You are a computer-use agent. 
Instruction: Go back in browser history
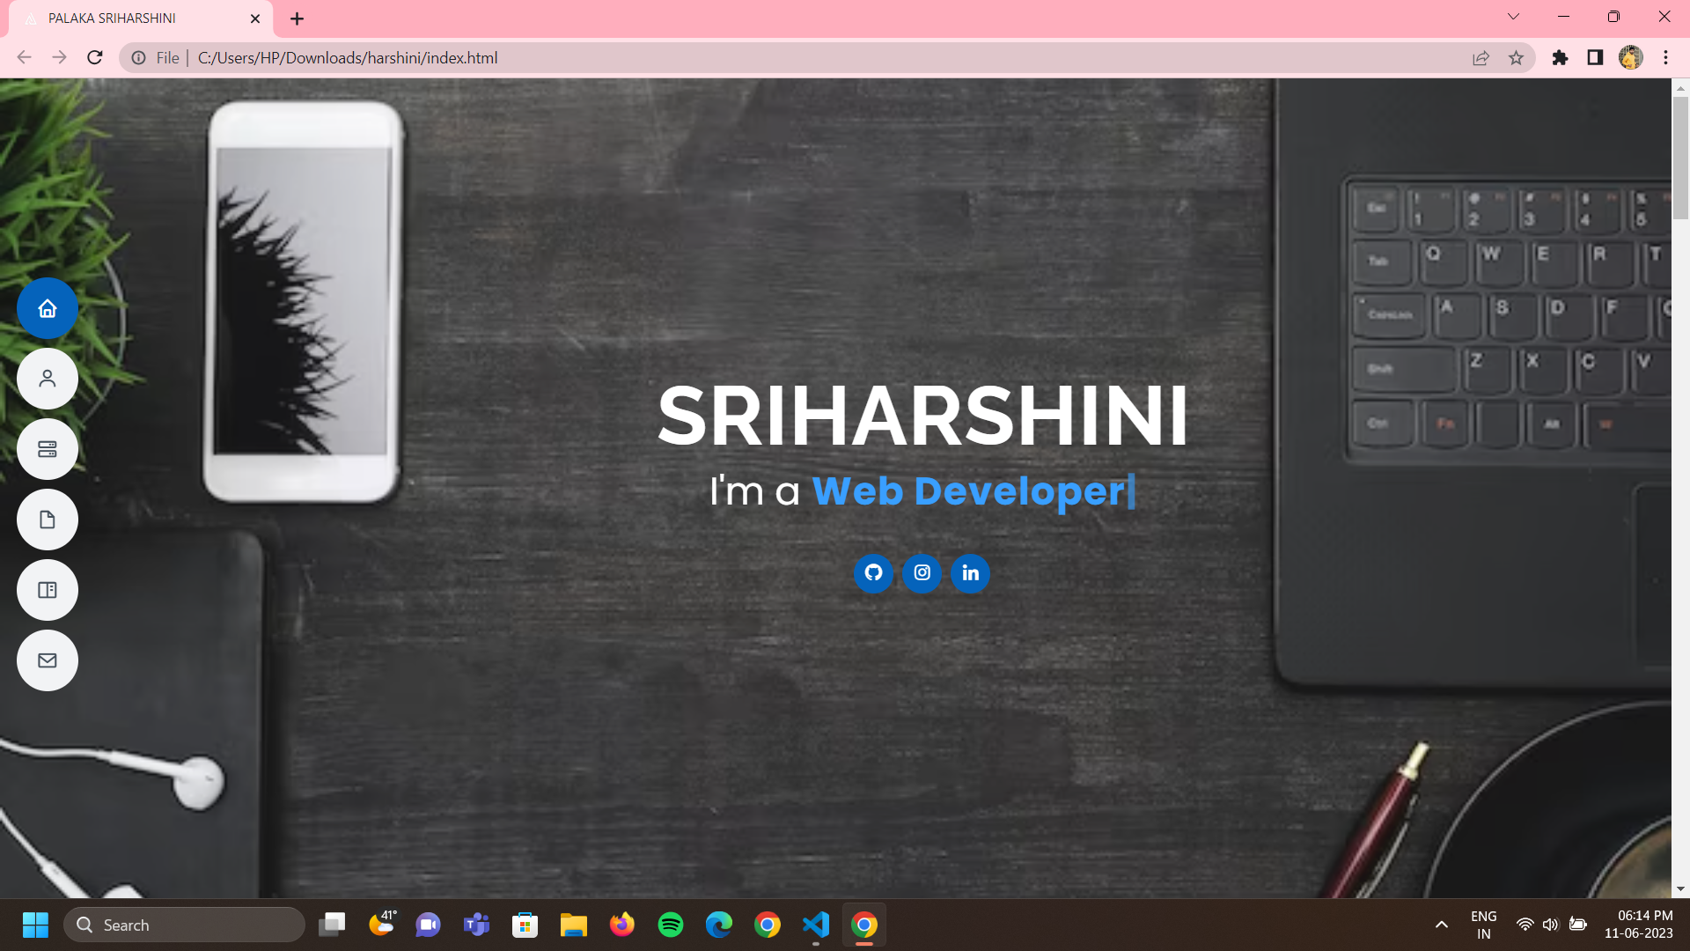[24, 57]
